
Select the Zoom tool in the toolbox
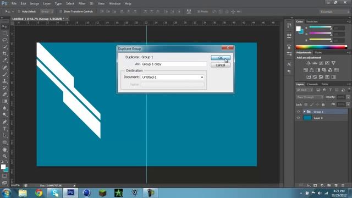(4, 156)
